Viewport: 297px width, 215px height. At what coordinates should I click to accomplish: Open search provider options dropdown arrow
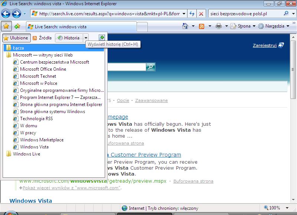point(293,14)
